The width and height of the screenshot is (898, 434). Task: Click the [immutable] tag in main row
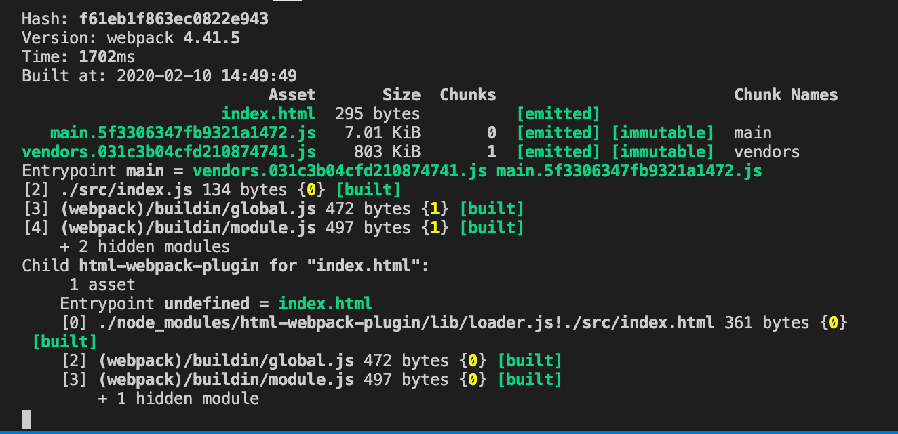(x=663, y=133)
